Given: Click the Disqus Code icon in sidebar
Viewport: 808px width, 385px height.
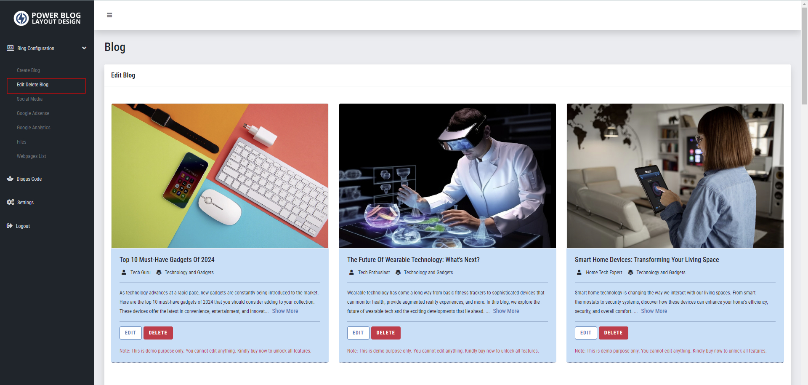Looking at the screenshot, I should [10, 179].
